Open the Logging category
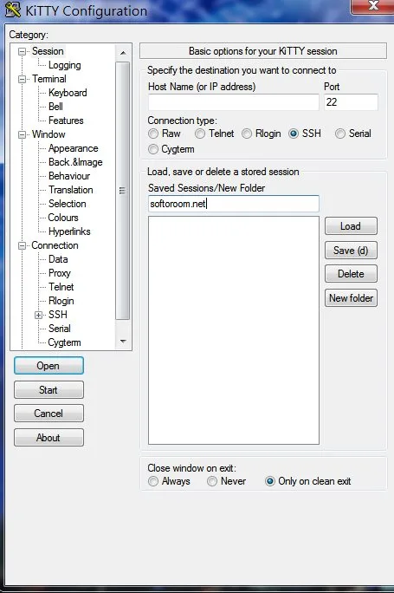The image size is (394, 593). tap(65, 65)
